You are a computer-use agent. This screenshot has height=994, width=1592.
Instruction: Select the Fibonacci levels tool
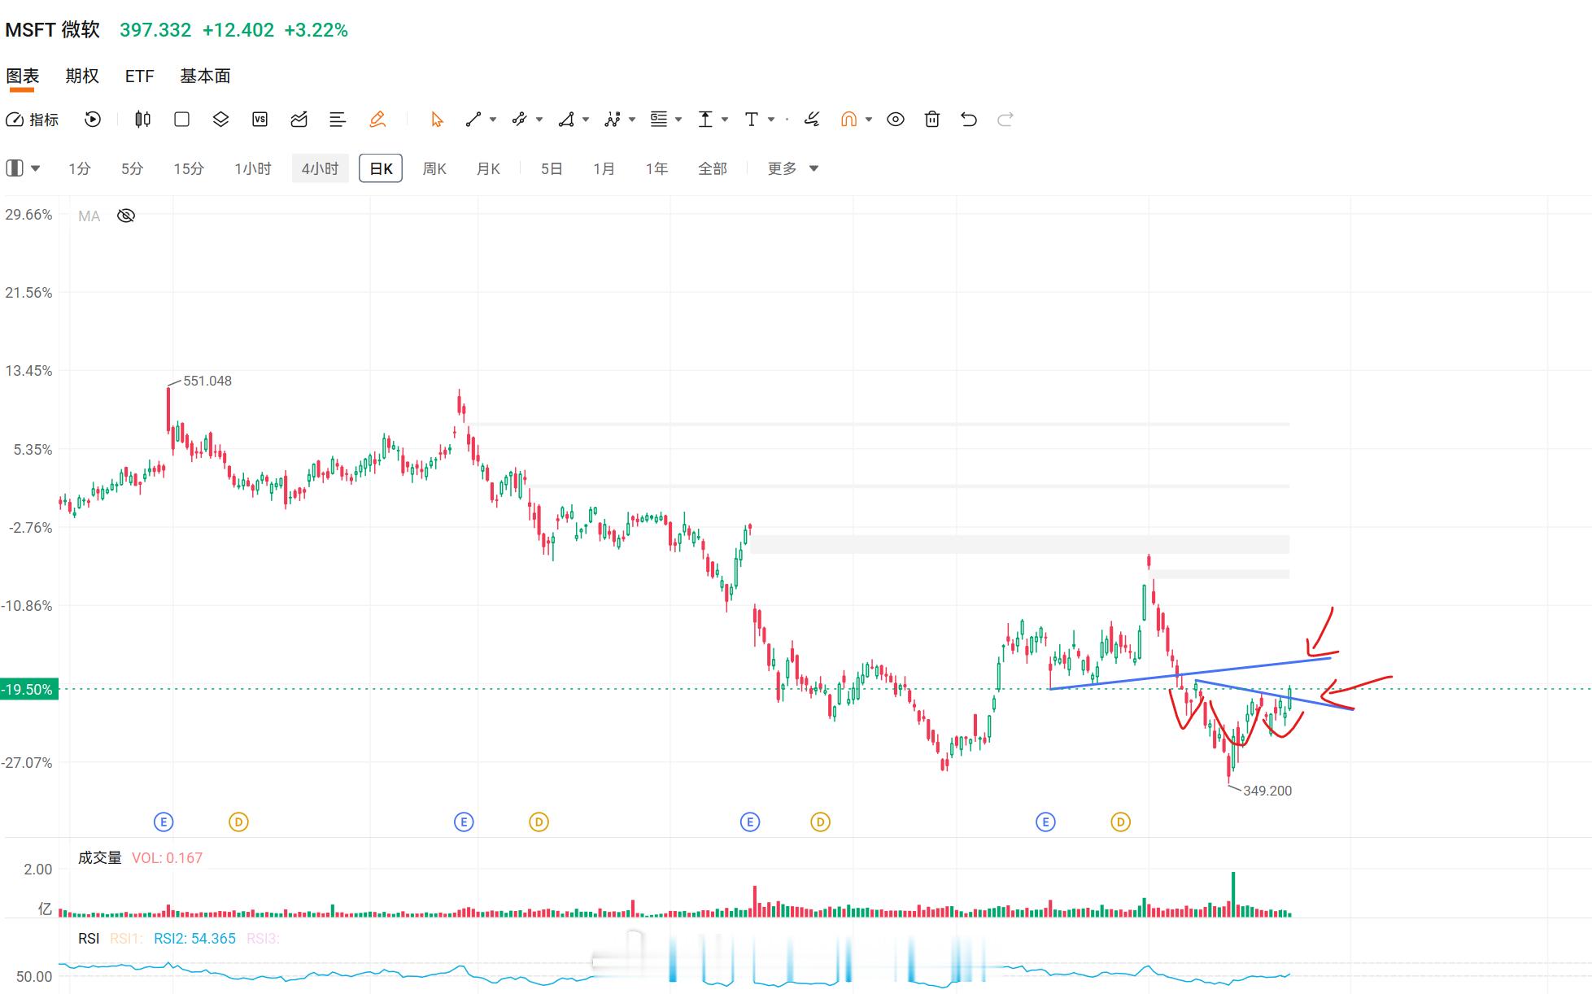tap(659, 120)
